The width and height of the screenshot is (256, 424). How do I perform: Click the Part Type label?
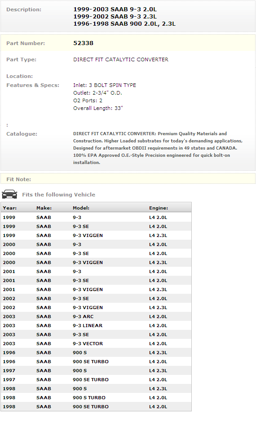point(21,59)
